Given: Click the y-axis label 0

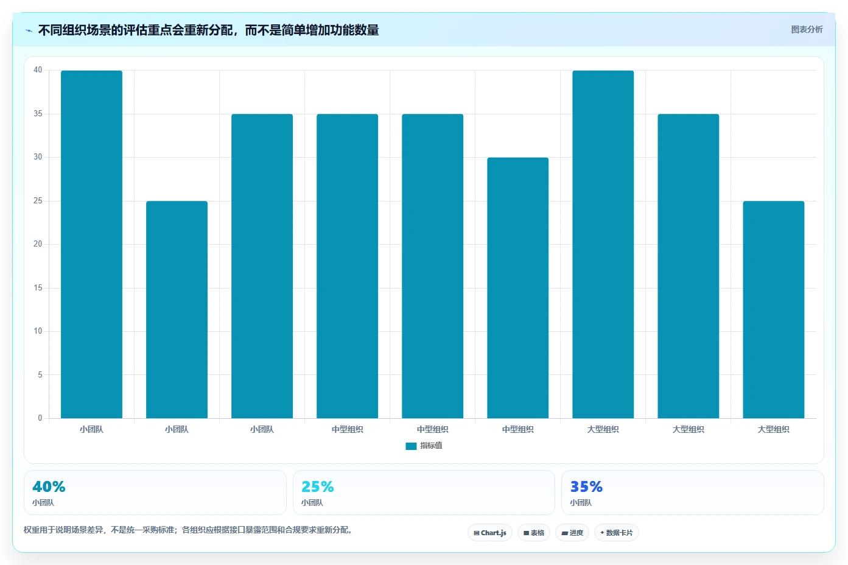Looking at the screenshot, I should tap(40, 418).
